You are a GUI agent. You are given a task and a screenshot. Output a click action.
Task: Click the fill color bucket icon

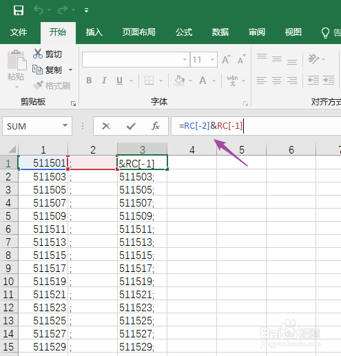click(x=179, y=81)
